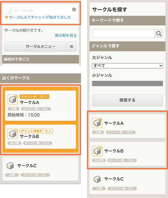Click サークルC icon in nearby circles list
Viewport: 168px width, 198px height.
10,166
